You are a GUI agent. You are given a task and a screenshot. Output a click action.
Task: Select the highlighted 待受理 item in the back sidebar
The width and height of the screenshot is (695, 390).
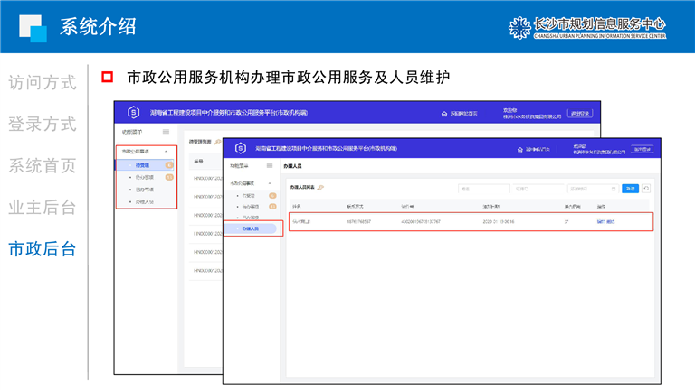pos(143,165)
